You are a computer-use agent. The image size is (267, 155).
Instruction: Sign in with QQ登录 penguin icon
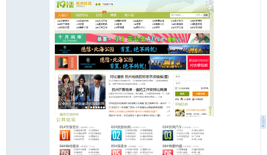pyautogui.click(x=182, y=99)
